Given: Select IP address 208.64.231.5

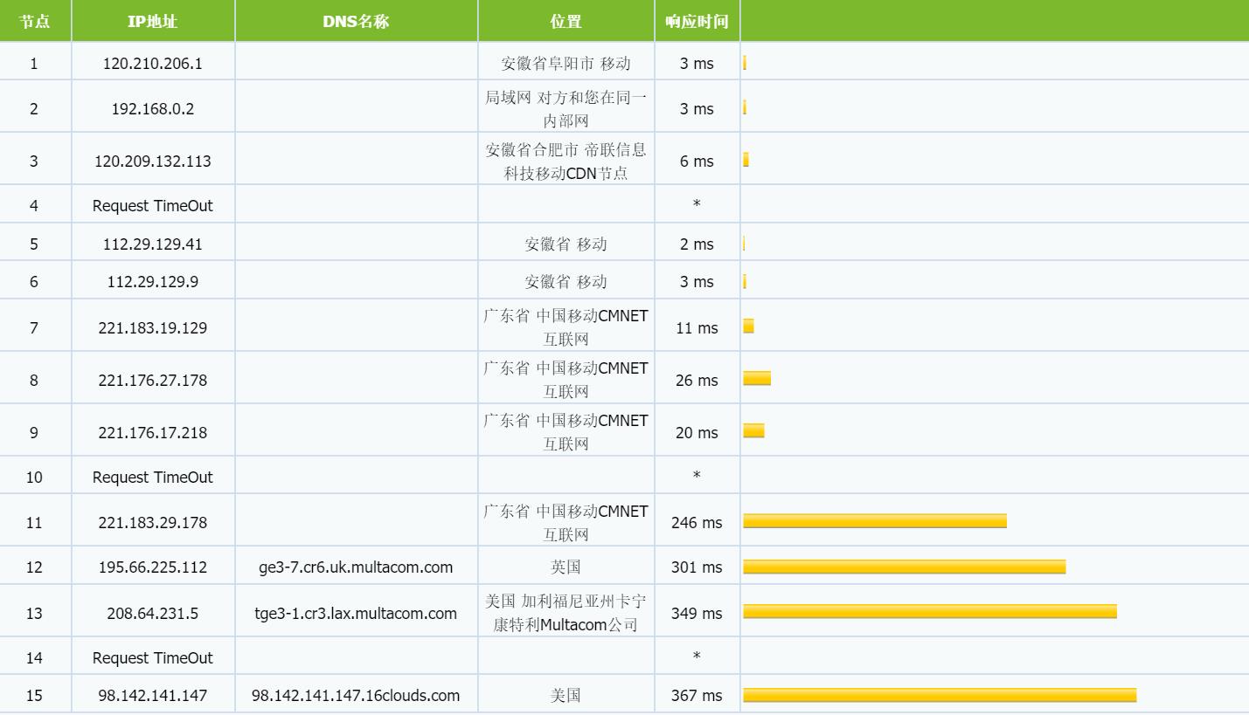Looking at the screenshot, I should (x=153, y=614).
